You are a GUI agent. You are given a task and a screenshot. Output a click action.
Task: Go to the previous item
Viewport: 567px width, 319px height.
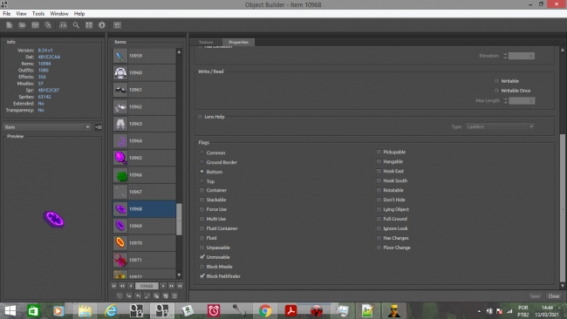[x=131, y=286]
